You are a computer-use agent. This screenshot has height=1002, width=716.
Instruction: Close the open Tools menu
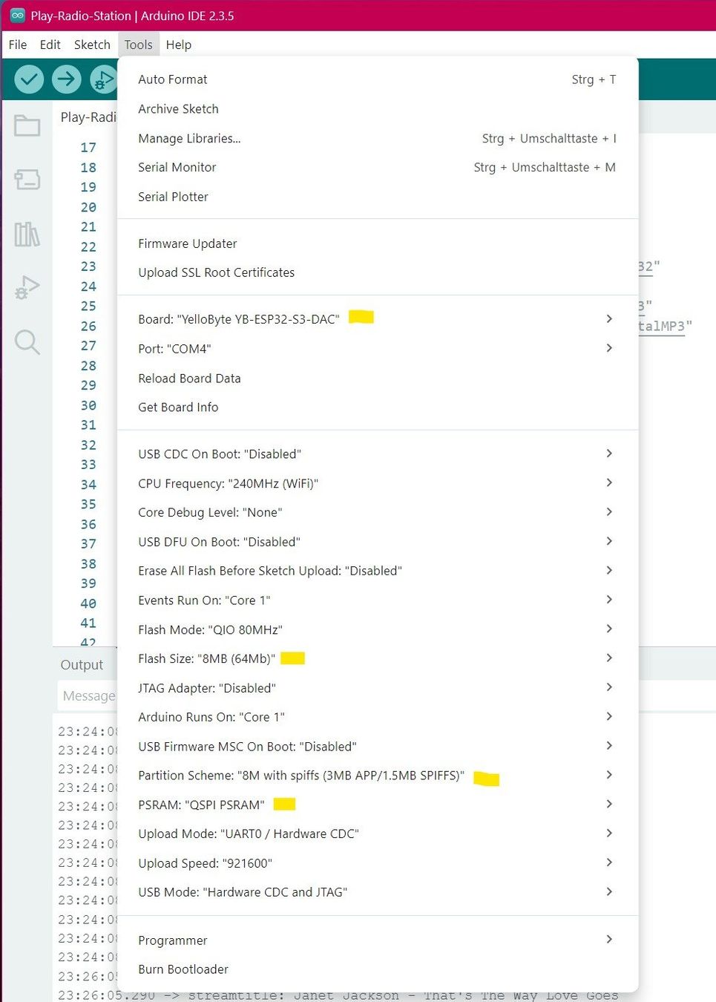tap(138, 45)
